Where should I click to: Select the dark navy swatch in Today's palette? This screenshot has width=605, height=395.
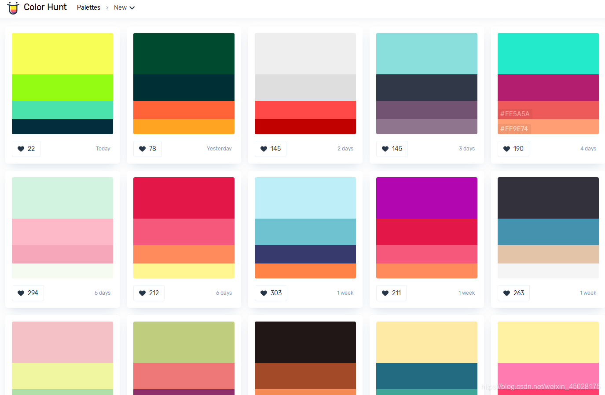(x=62, y=127)
